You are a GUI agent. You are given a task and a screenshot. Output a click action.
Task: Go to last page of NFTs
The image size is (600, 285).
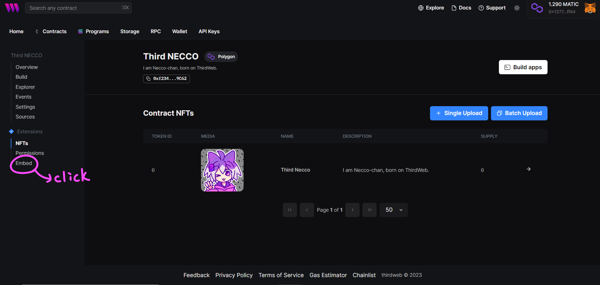(x=369, y=210)
